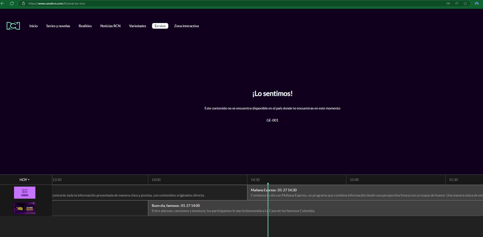The width and height of the screenshot is (483, 237).
Task: Click the 15:30 time label
Action: (x=453, y=180)
